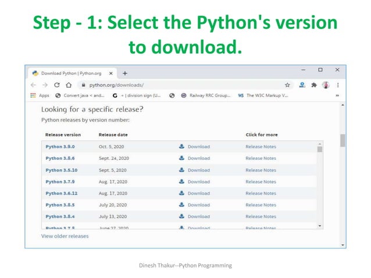Viewport: 371px width, 278px height.
Task: Click the user profile avatar icon
Action: pyautogui.click(x=326, y=85)
